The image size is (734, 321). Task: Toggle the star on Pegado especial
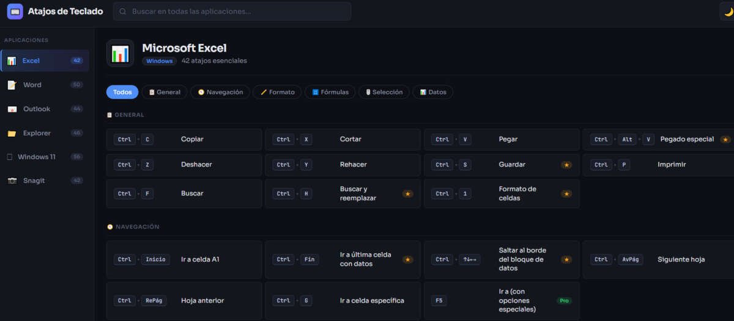[x=725, y=140]
